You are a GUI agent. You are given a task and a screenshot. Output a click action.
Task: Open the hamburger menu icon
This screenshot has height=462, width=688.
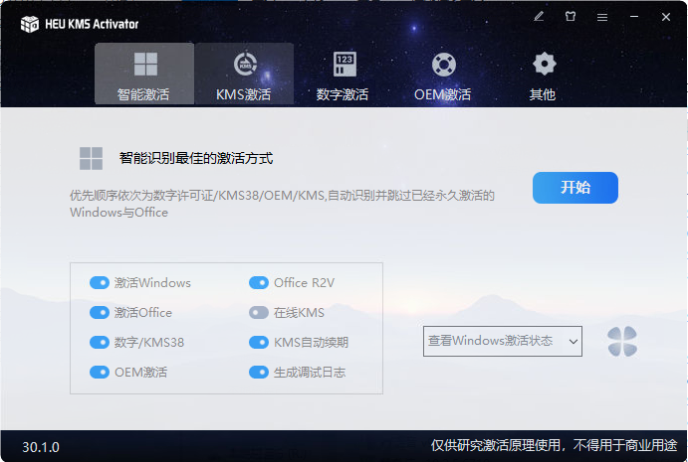click(x=602, y=17)
